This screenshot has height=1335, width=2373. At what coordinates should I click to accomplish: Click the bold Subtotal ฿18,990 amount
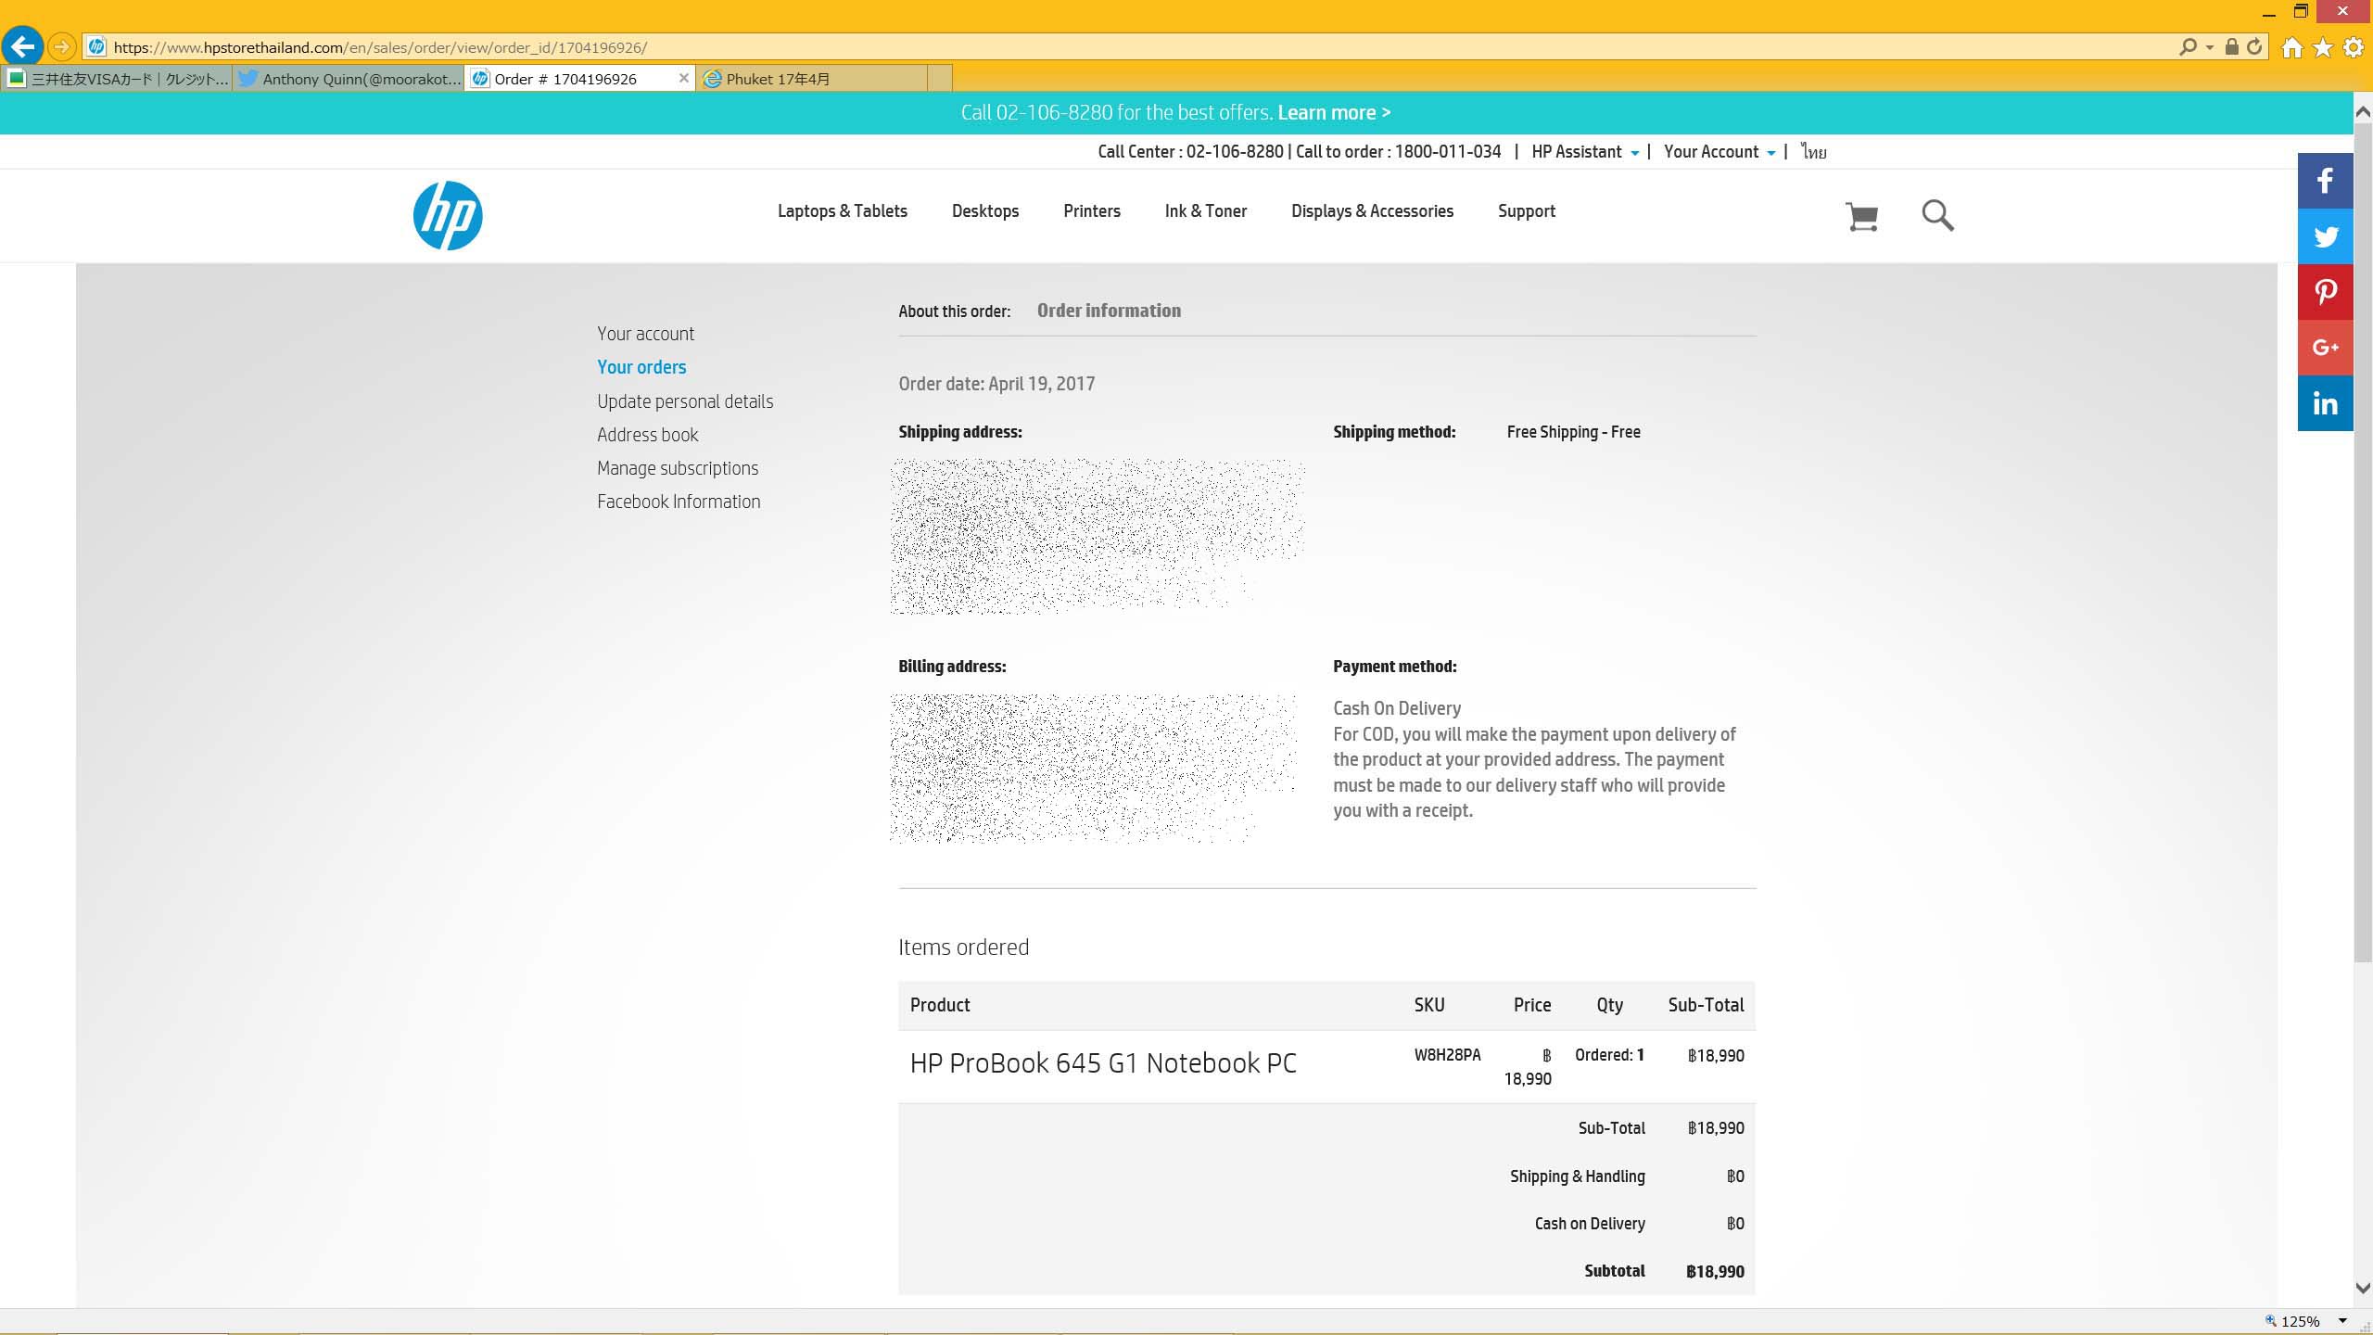click(1715, 1271)
